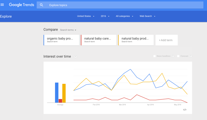Image resolution: width=207 pixels, height=120 pixels.
Task: Click help icon beside News headlines
Action: pos(173,56)
